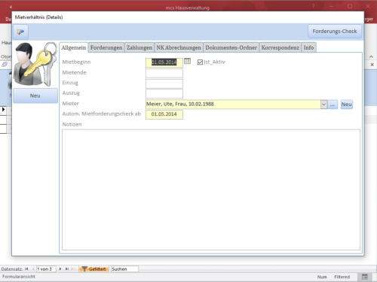Click into the Auszug field

(164, 93)
